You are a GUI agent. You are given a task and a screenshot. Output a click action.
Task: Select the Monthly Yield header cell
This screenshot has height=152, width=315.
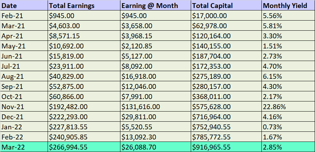[x=288, y=6]
